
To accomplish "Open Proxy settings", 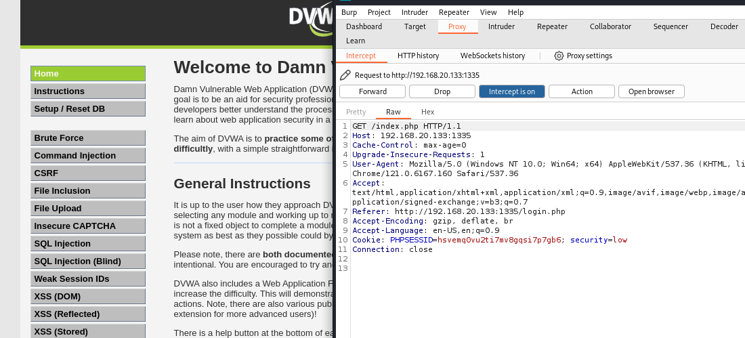I will pos(583,56).
